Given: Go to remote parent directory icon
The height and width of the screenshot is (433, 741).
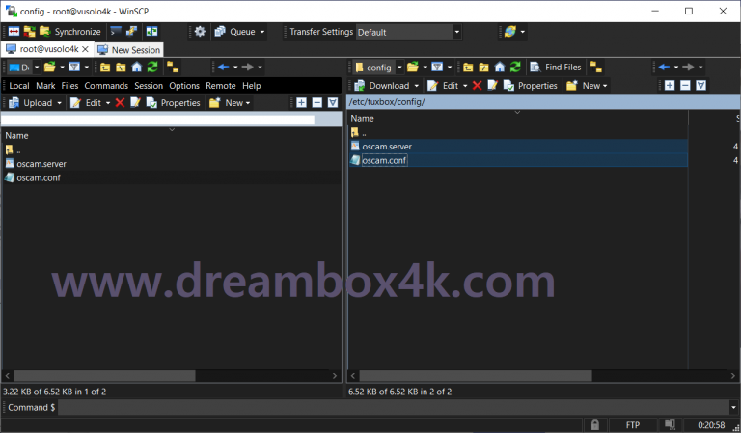Looking at the screenshot, I should pyautogui.click(x=468, y=68).
